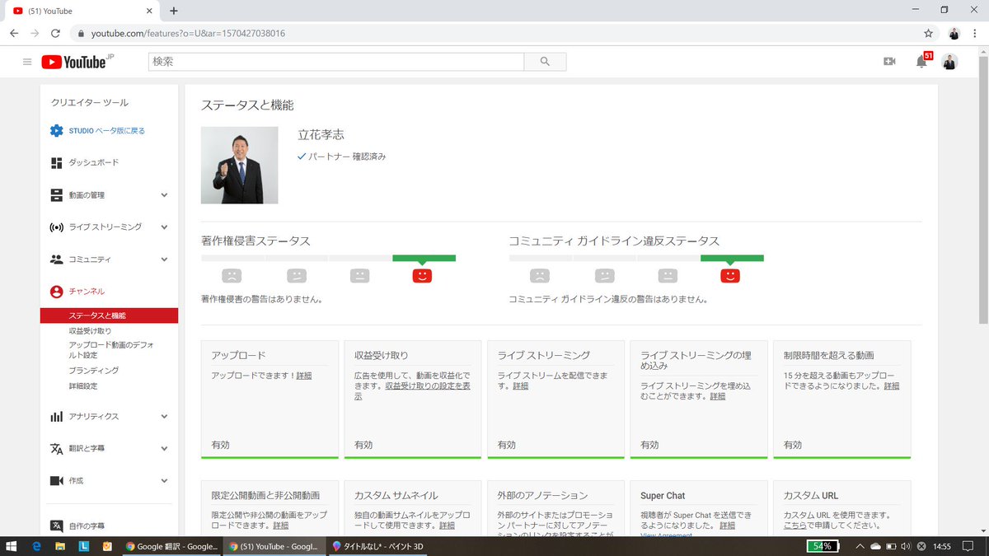989x556 pixels.
Task: Click the translation and subtitles (翻訳と字幕) icon
Action: 56,449
